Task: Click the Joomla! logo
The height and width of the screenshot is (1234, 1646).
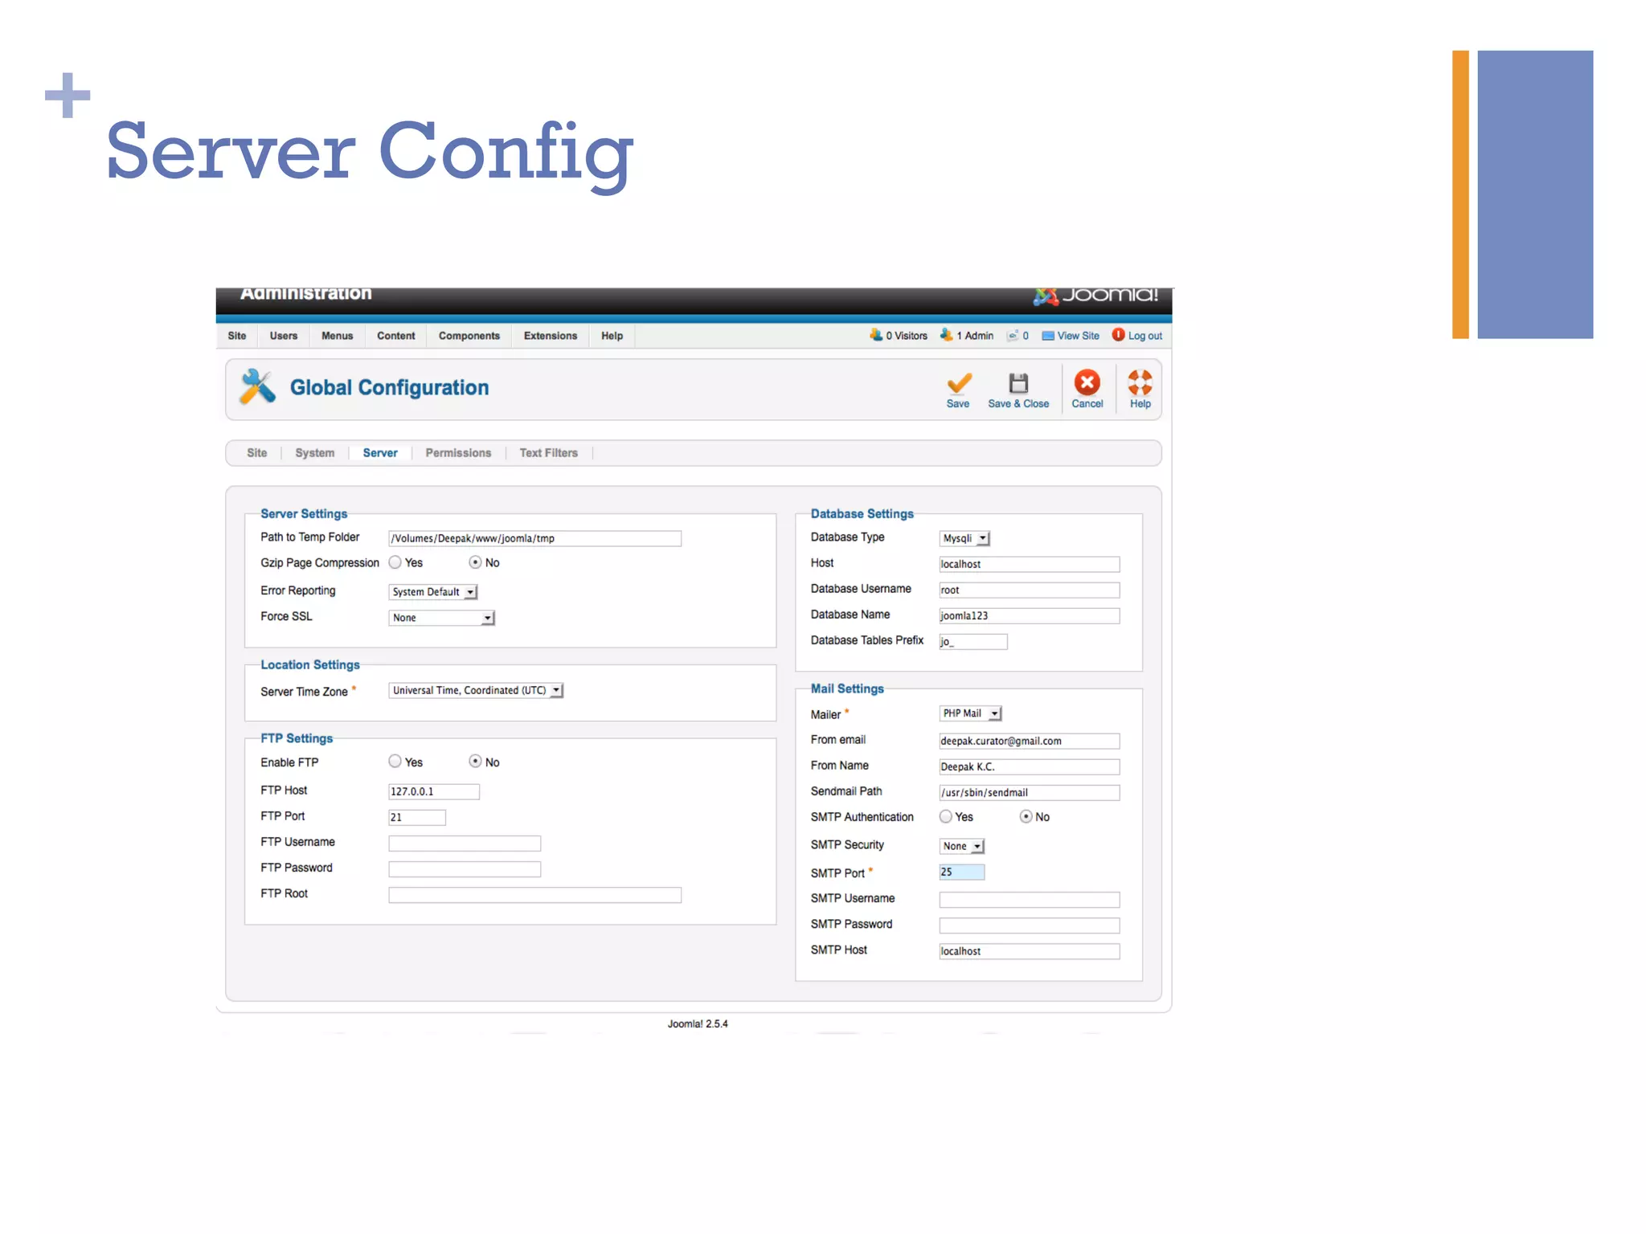Action: coord(1096,296)
